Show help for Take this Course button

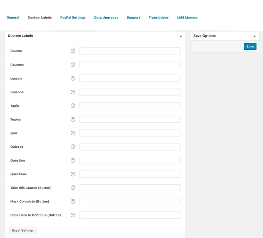(x=73, y=188)
